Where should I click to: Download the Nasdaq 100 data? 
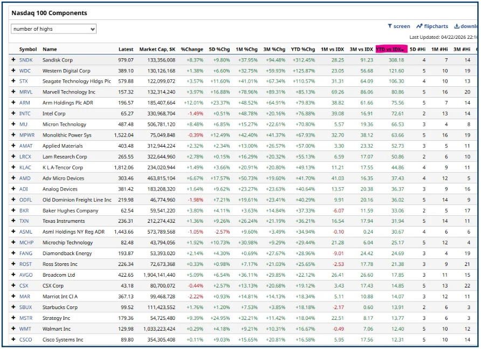click(x=465, y=26)
